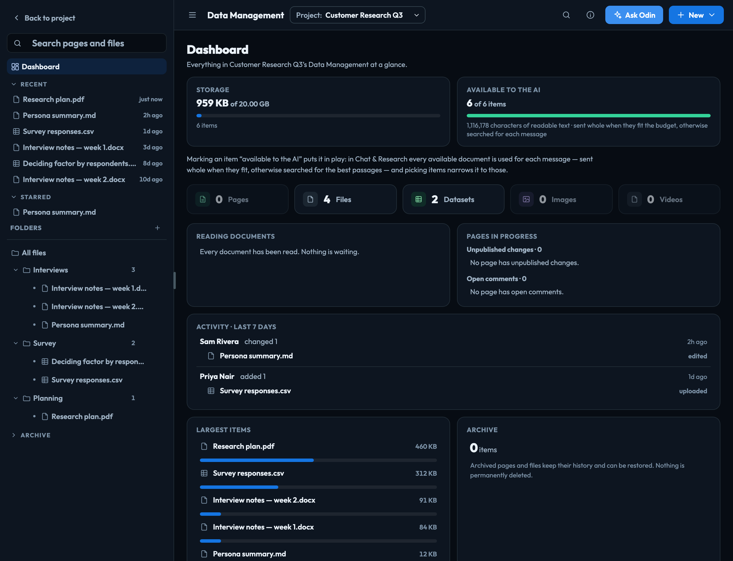Click the sidebar resize handle

(174, 280)
